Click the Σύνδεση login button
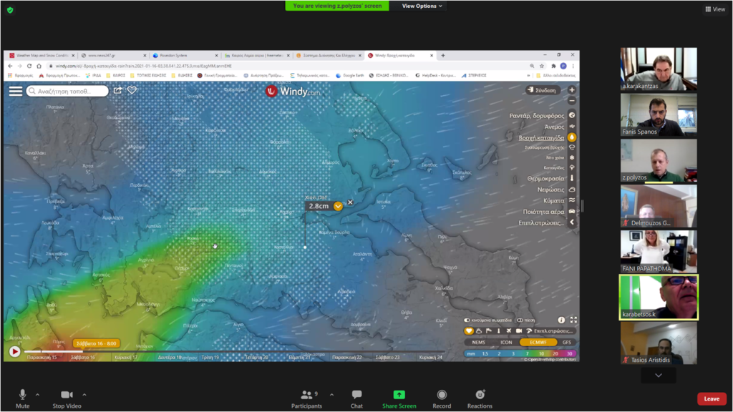This screenshot has height=412, width=733. (543, 90)
